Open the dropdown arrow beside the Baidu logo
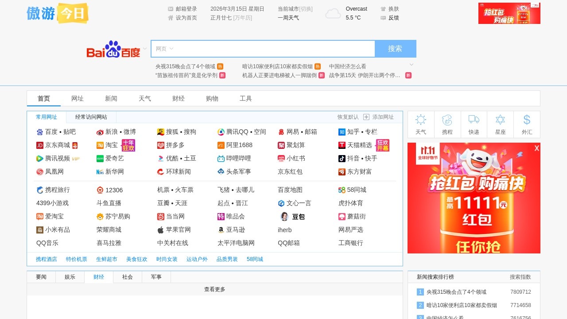Viewport: 567px width, 319px height. click(144, 49)
